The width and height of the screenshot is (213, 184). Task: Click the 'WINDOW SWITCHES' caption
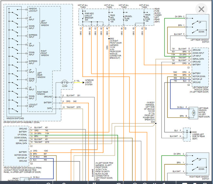coord(15,118)
